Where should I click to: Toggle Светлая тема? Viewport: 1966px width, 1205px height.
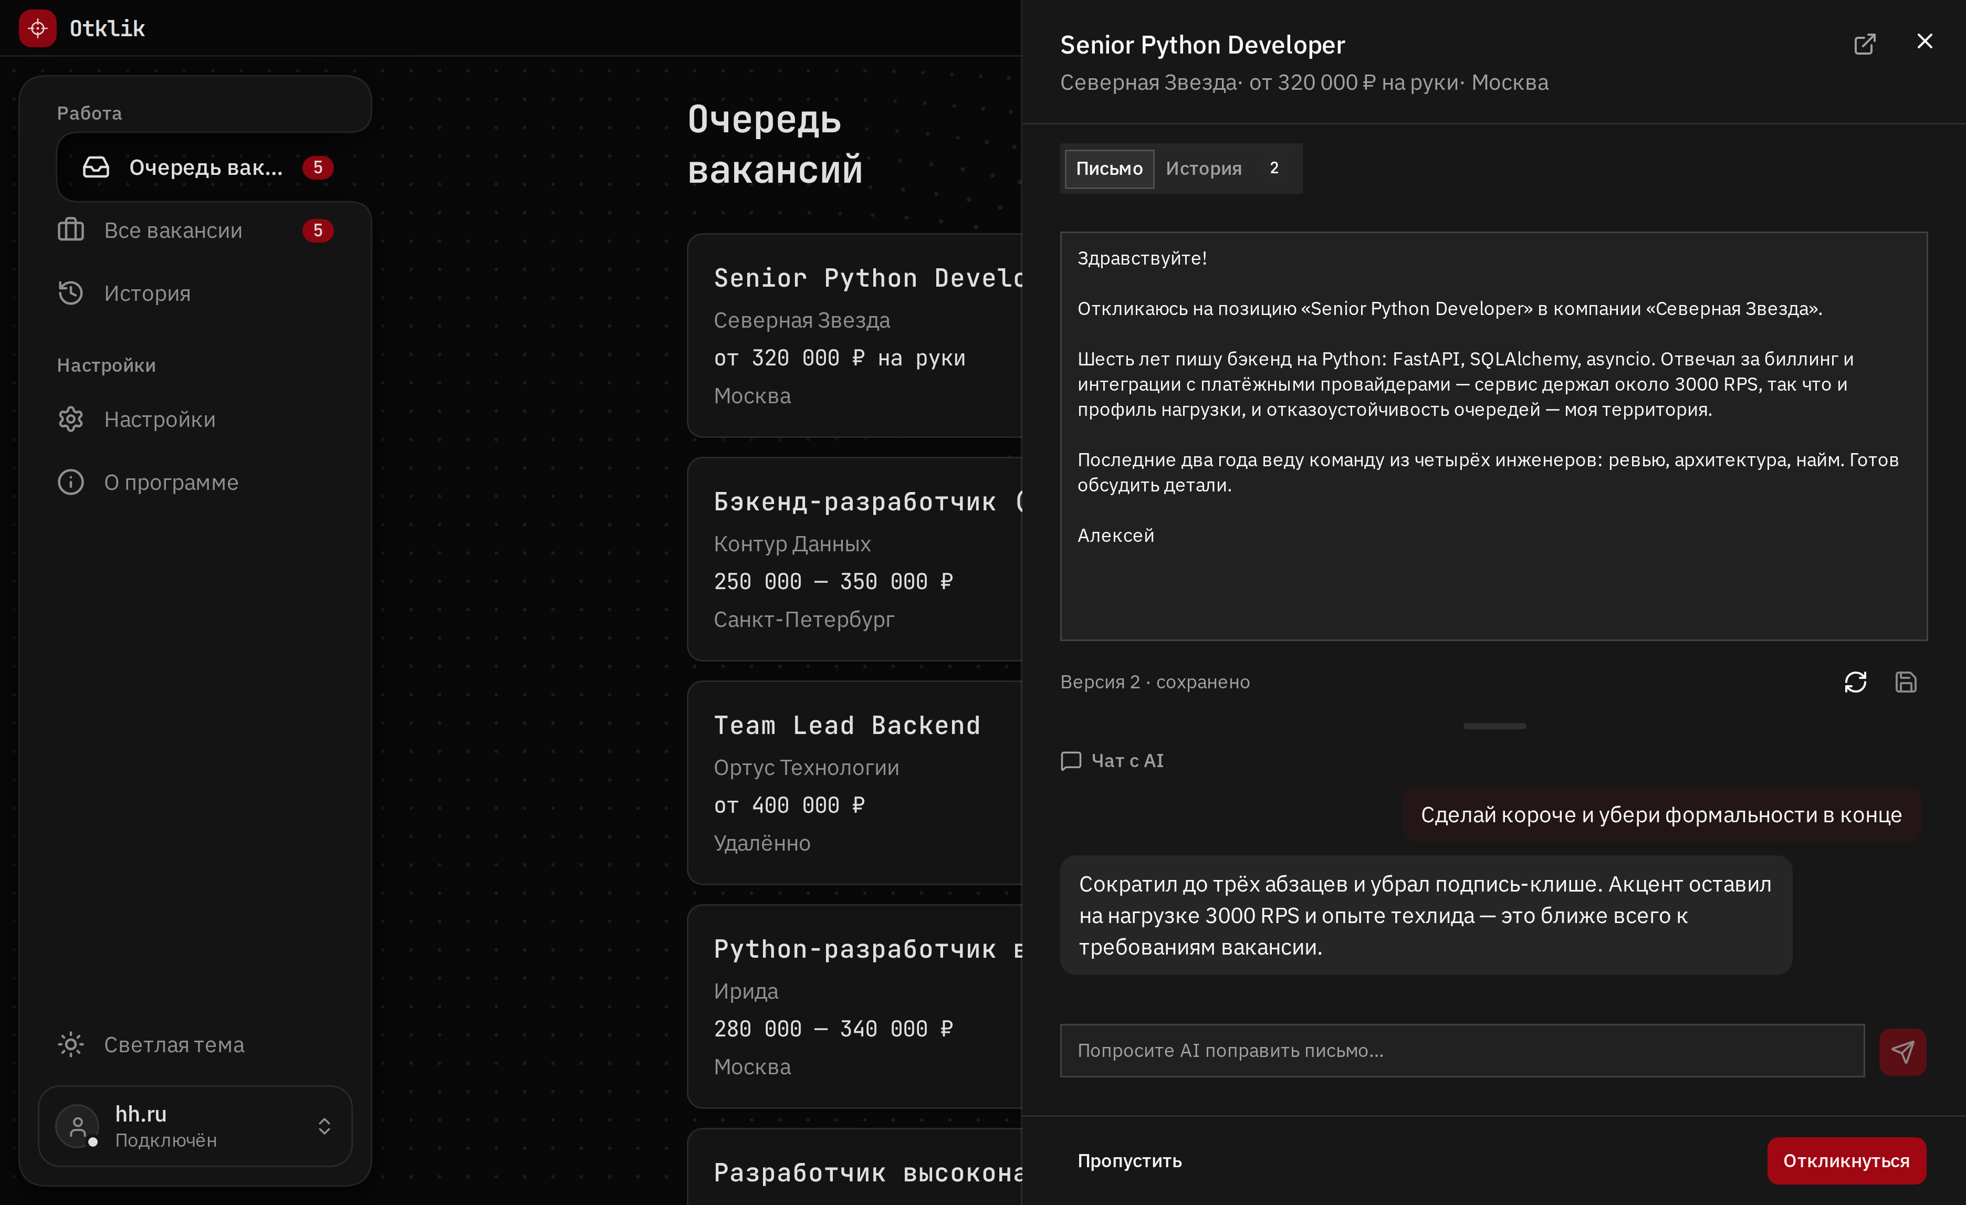(195, 1045)
